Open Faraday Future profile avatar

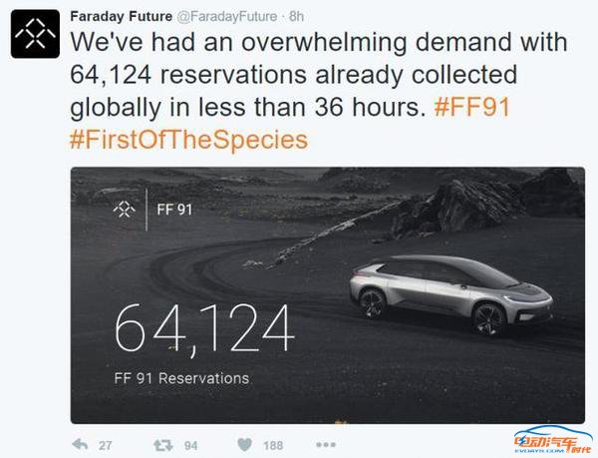35,34
